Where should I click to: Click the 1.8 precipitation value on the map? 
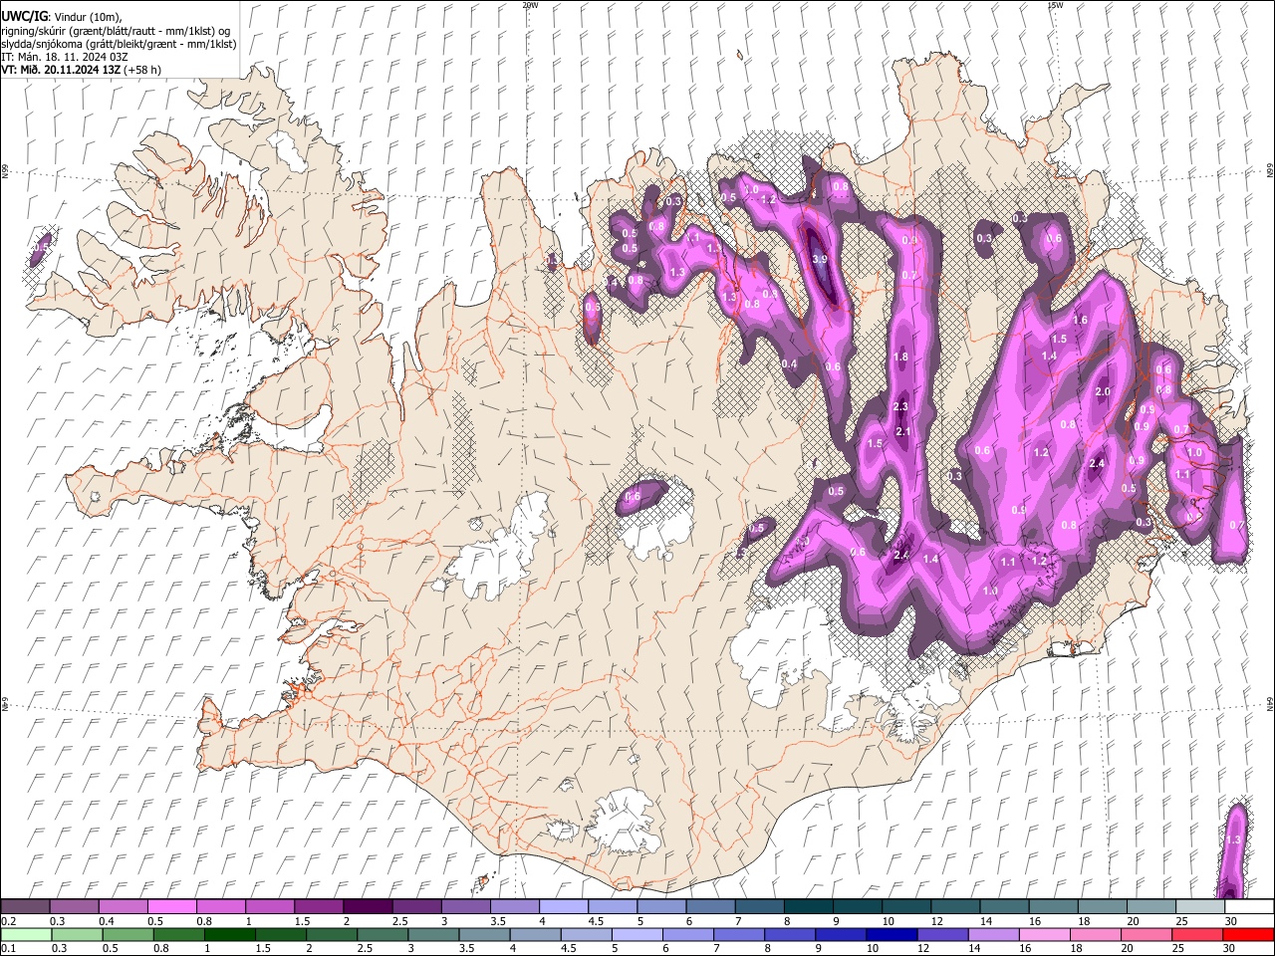point(900,357)
